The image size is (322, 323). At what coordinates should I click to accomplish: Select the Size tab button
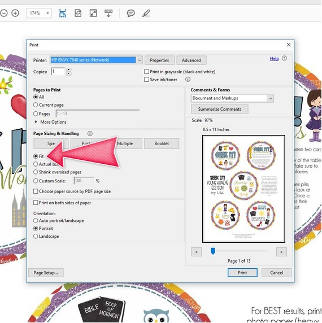pyautogui.click(x=51, y=143)
